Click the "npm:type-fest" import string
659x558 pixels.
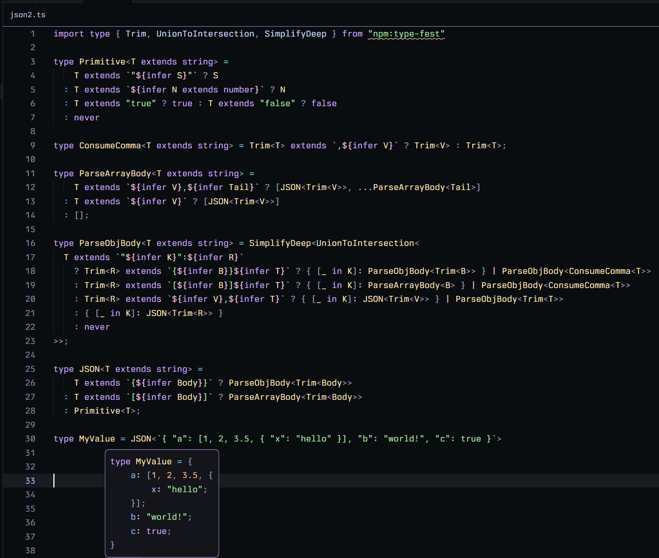pos(406,34)
